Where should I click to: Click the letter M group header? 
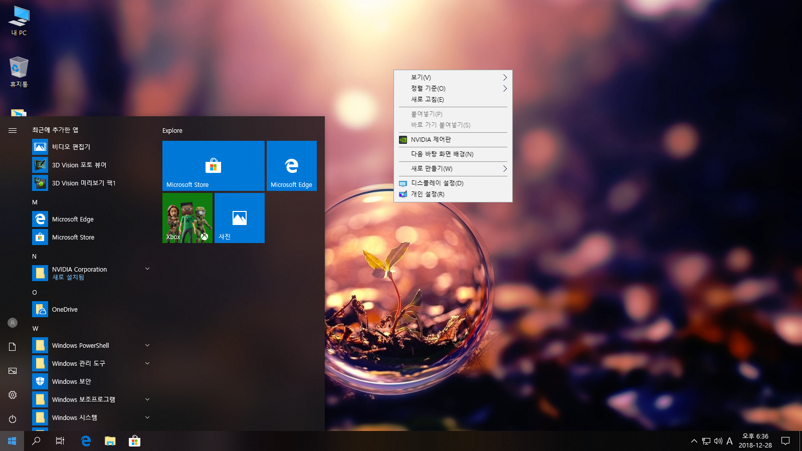pos(35,202)
